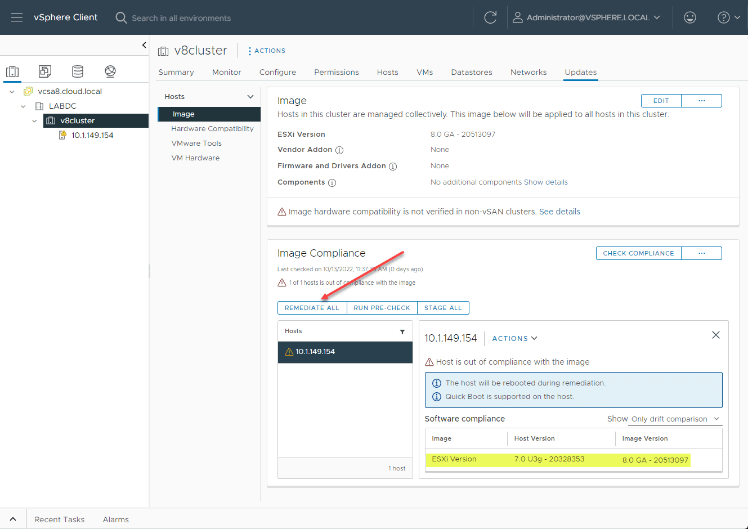Click the STAGE ALL button
The width and height of the screenshot is (748, 529).
tap(443, 308)
